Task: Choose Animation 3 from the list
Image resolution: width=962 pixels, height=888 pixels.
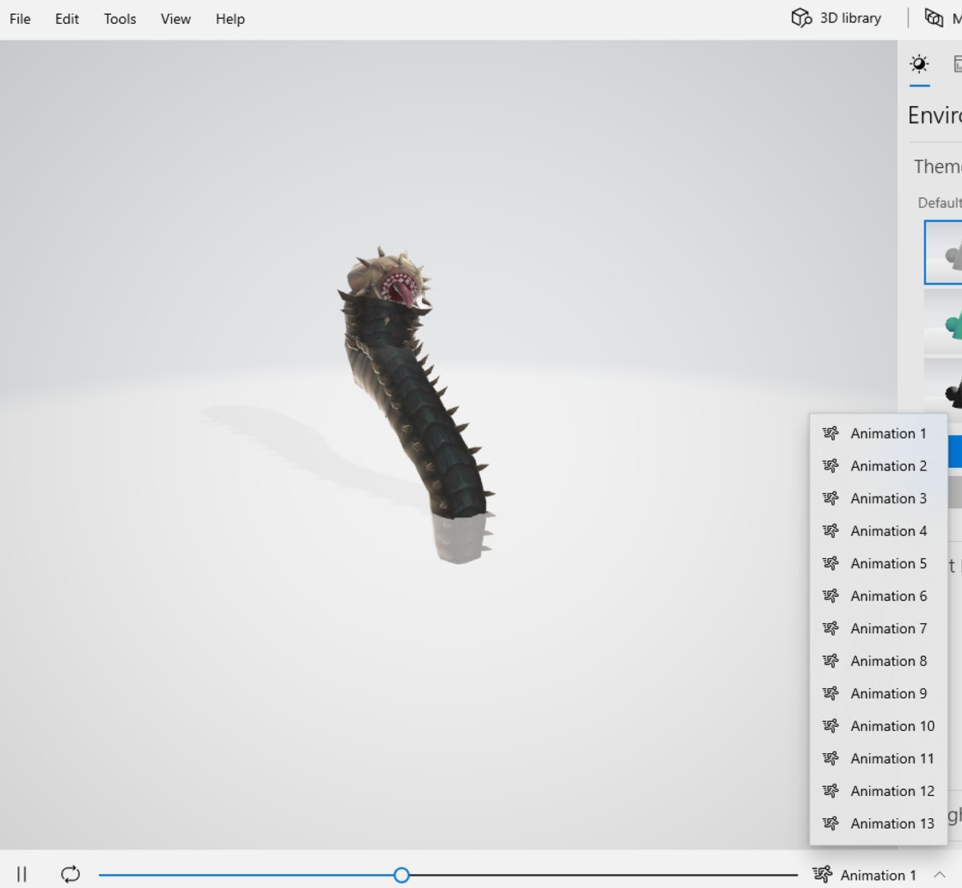Action: pyautogui.click(x=879, y=498)
